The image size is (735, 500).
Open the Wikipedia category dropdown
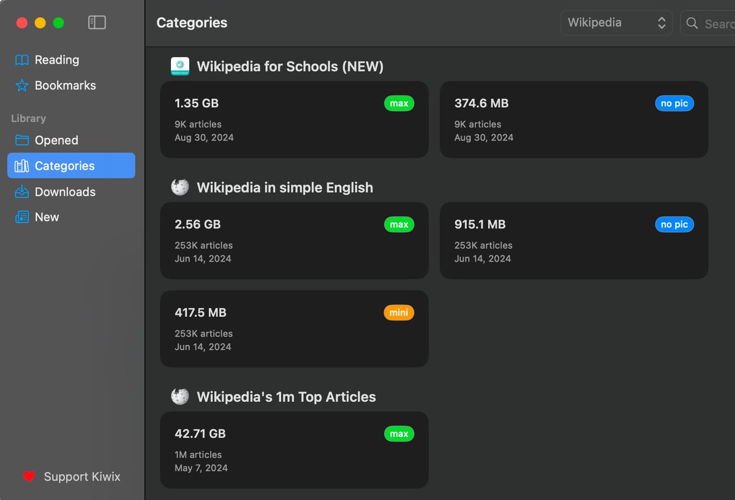click(616, 23)
